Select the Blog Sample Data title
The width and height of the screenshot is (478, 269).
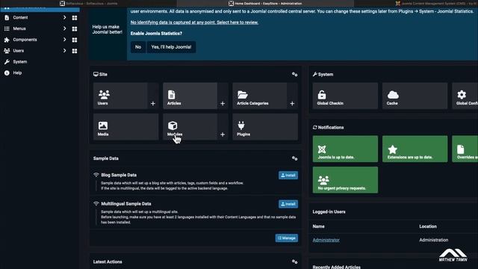click(x=119, y=175)
